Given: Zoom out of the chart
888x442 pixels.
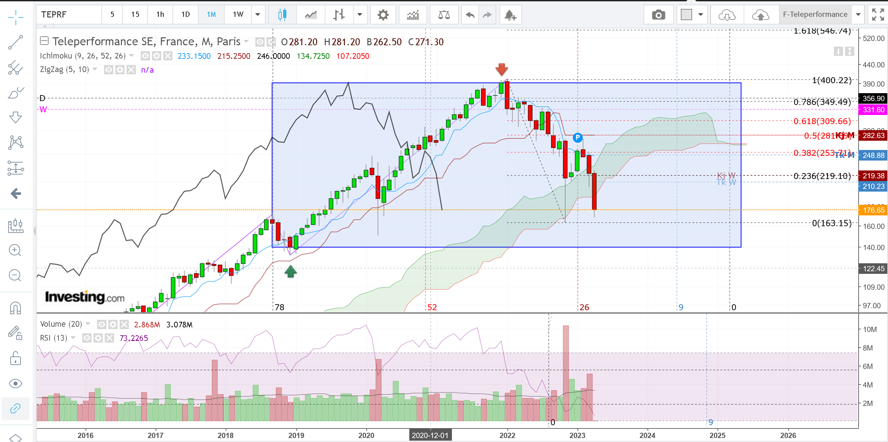Looking at the screenshot, I should tap(15, 276).
